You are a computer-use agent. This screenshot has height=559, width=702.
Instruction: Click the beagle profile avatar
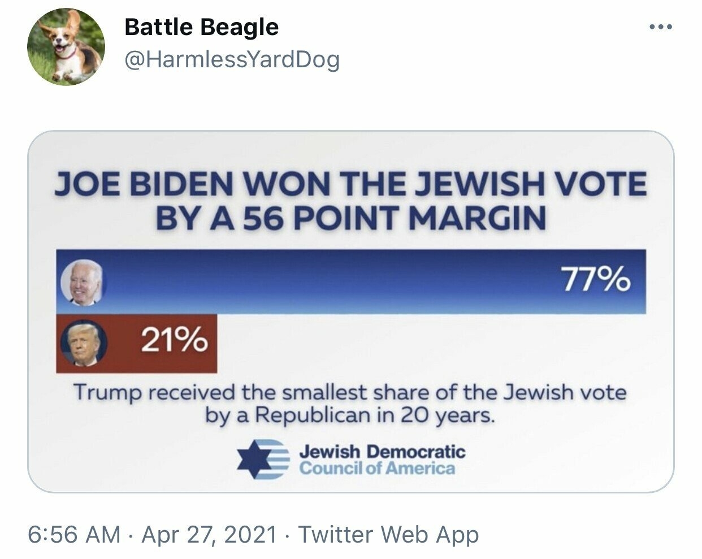(66, 47)
